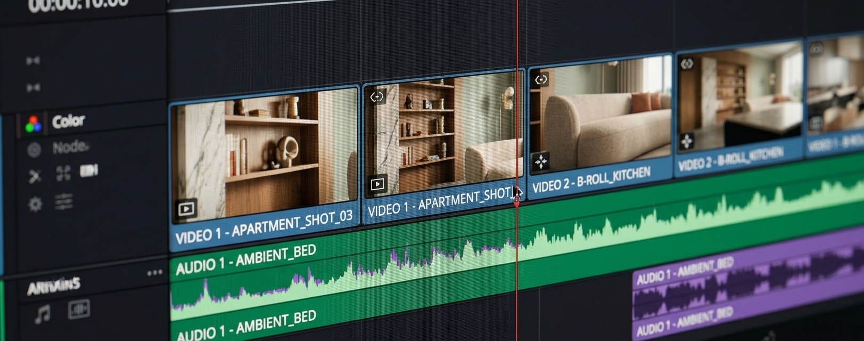Click the move arrows icon on the kitchen-counter clip

tap(687, 141)
